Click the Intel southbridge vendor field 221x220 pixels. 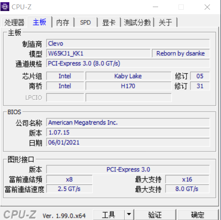point(65,86)
